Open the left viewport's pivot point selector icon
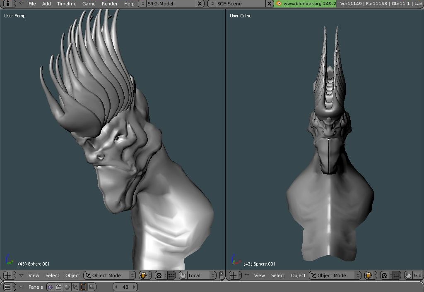This screenshot has width=424, height=292. [161, 275]
